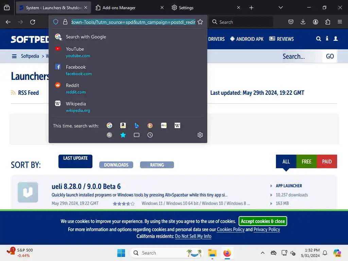The image size is (348, 261).
Task: Reload the current page
Action: tap(33, 22)
